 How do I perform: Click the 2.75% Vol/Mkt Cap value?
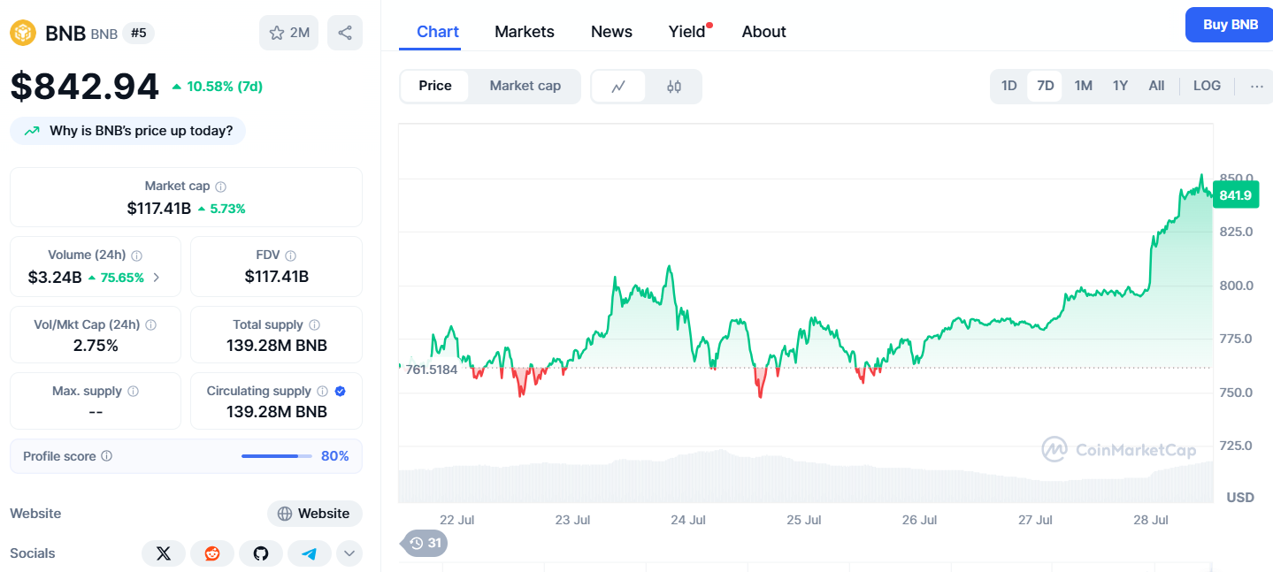[96, 346]
